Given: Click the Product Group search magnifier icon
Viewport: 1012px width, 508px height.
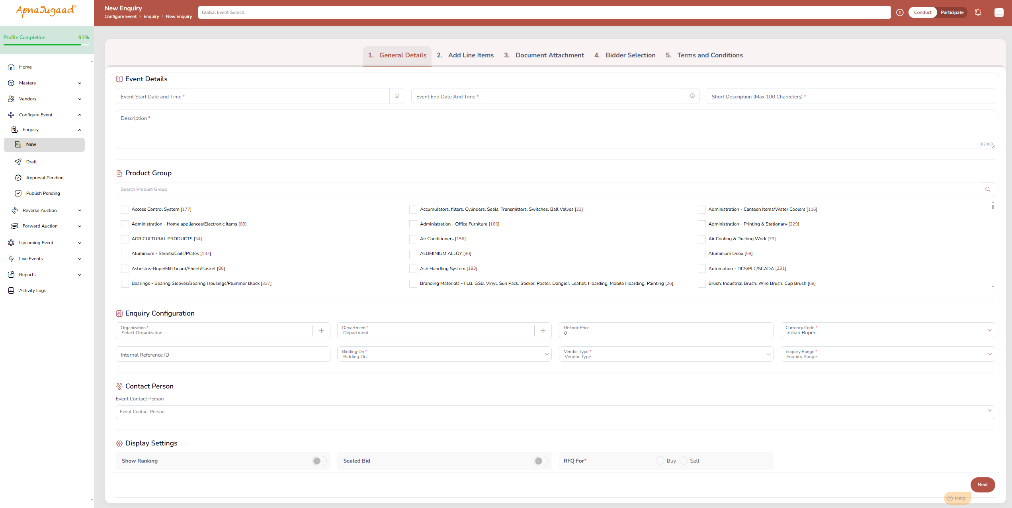Looking at the screenshot, I should (988, 190).
